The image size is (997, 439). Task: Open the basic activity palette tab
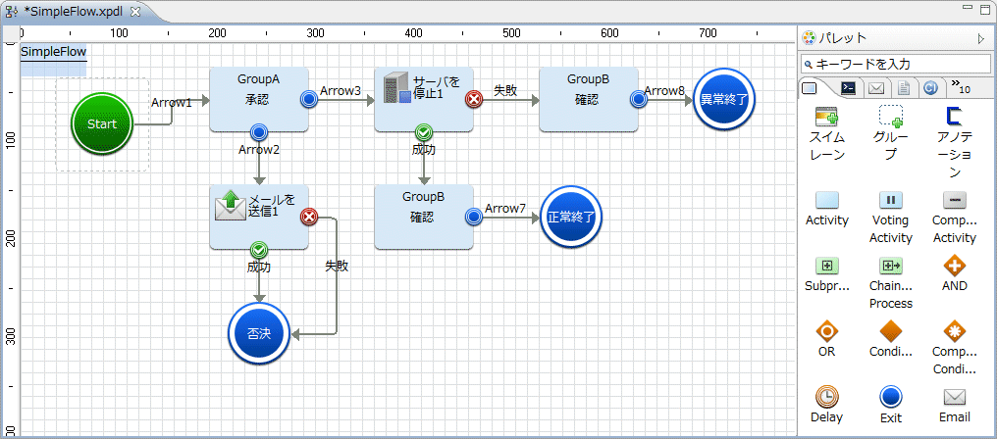point(811,88)
